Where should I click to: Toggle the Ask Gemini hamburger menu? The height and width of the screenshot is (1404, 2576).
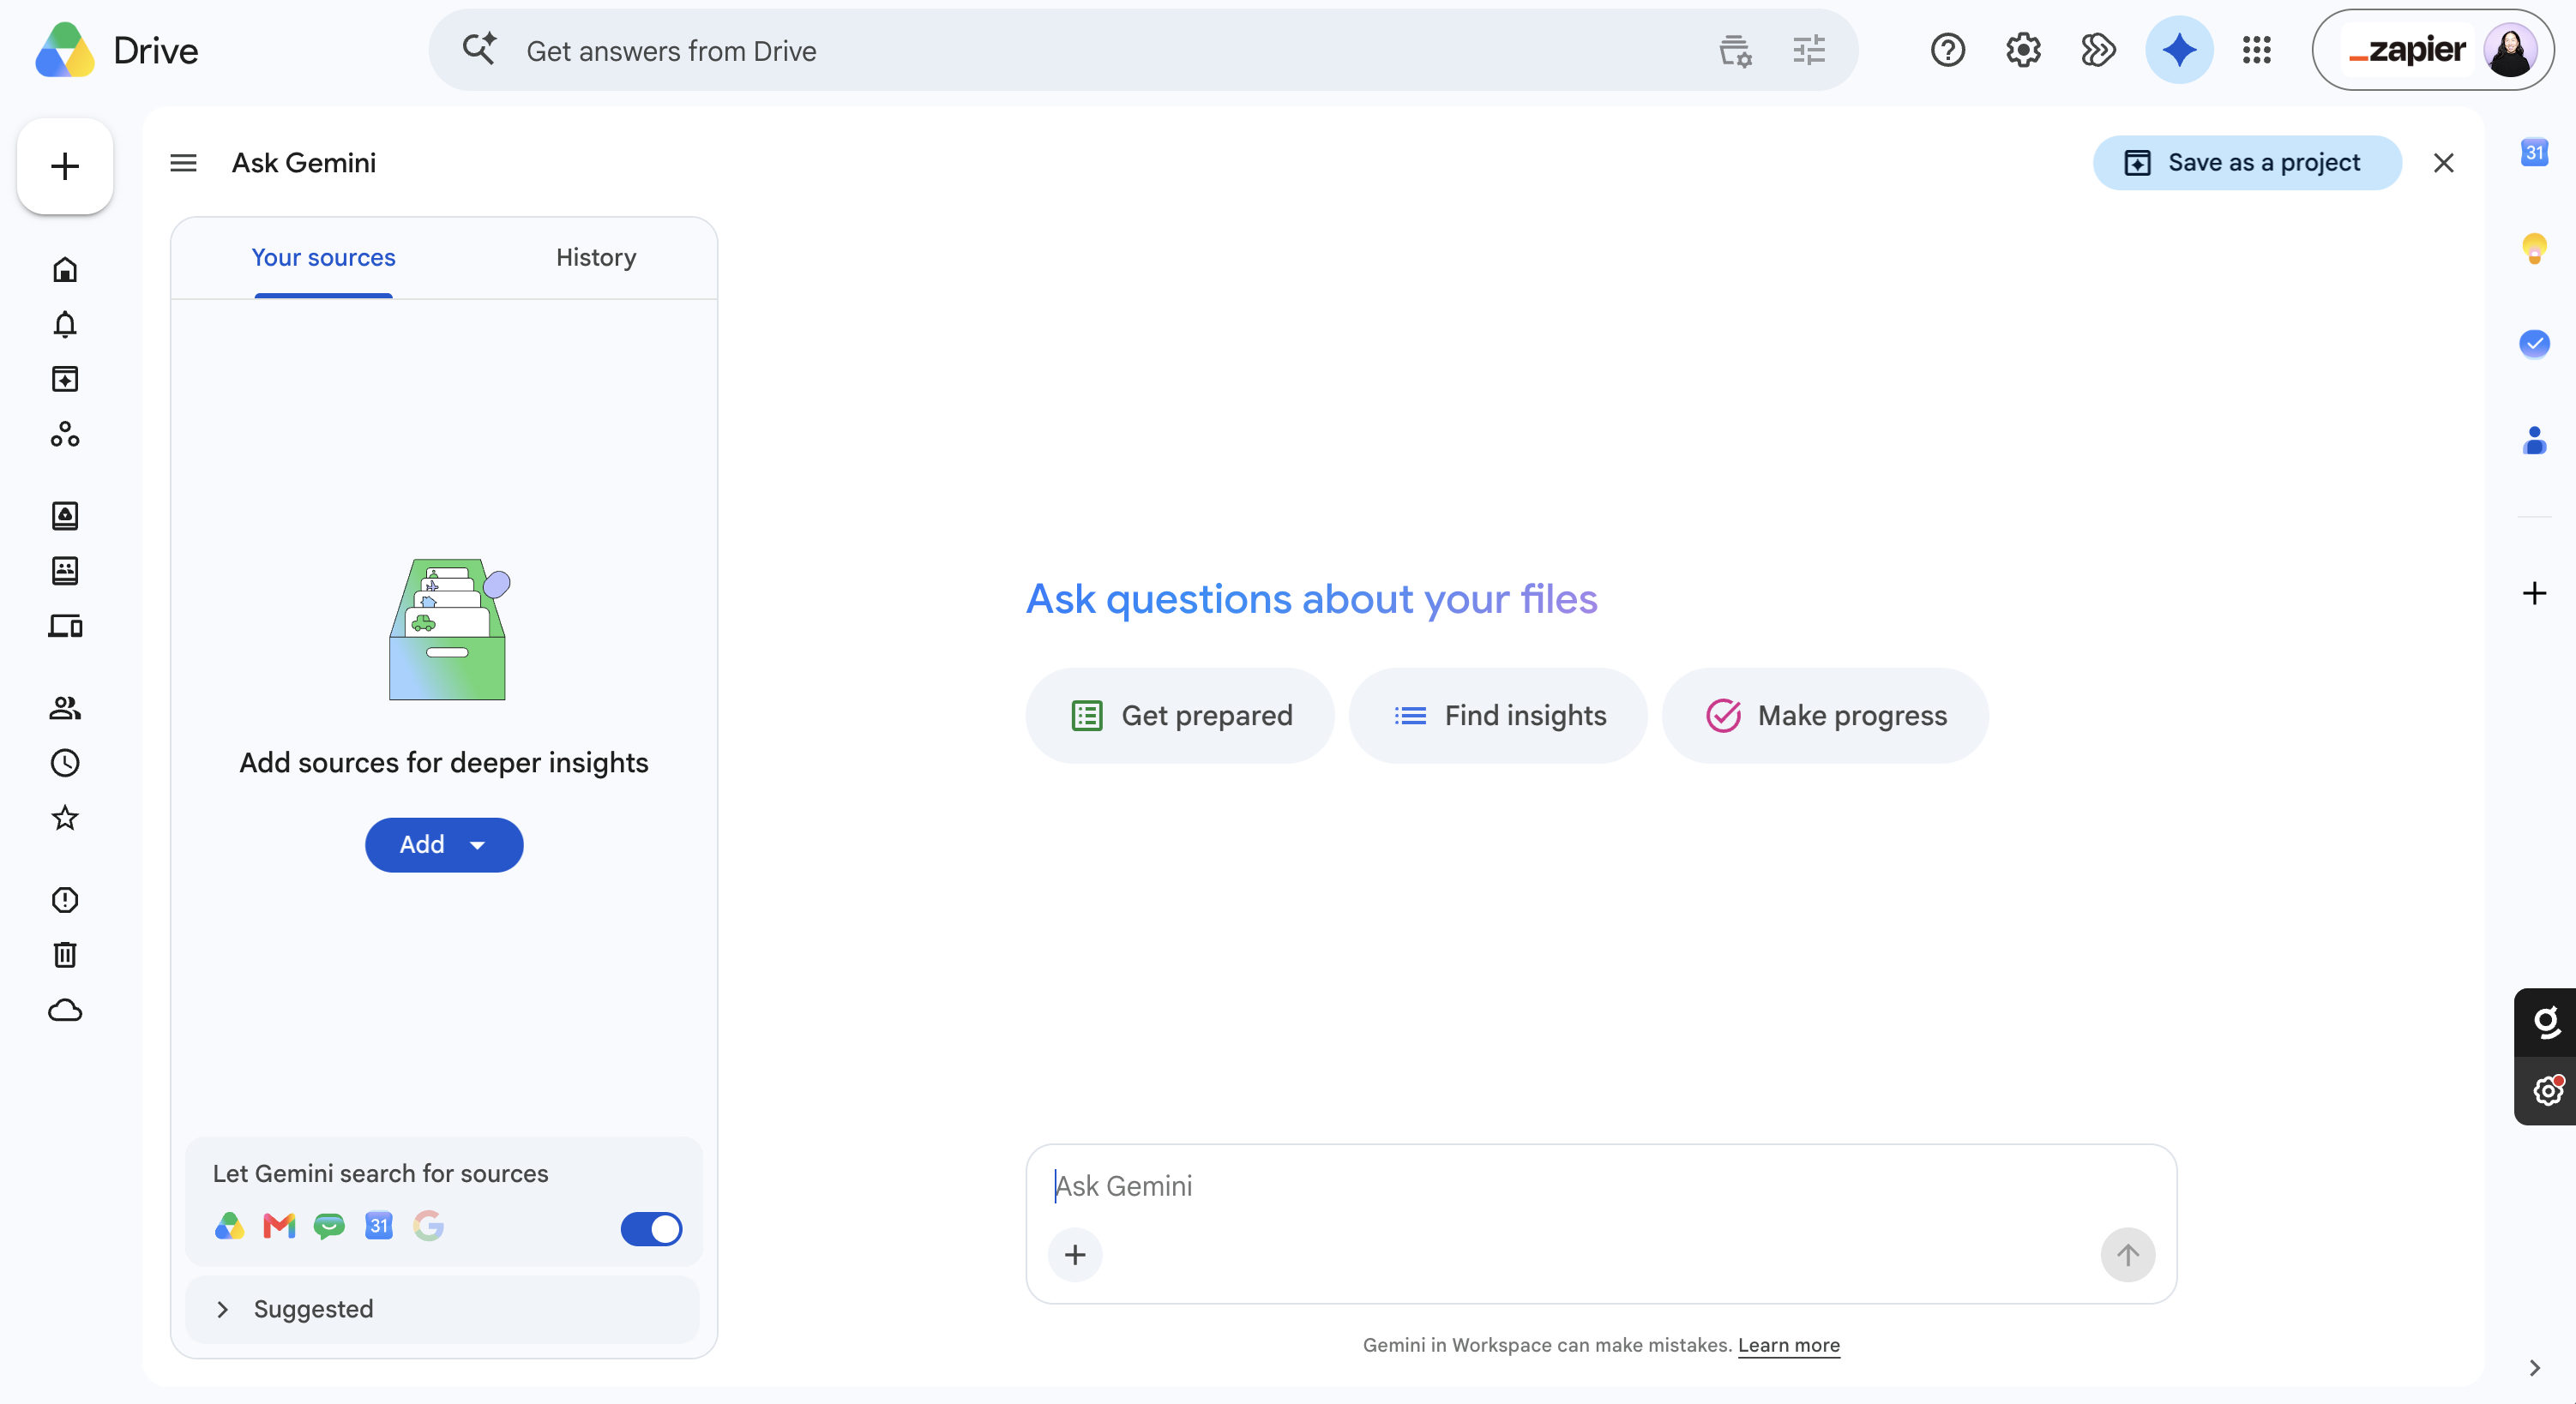click(183, 163)
